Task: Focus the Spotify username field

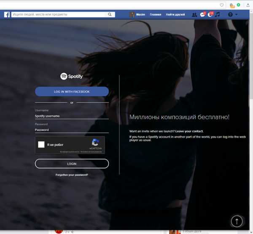Action: coord(72,116)
